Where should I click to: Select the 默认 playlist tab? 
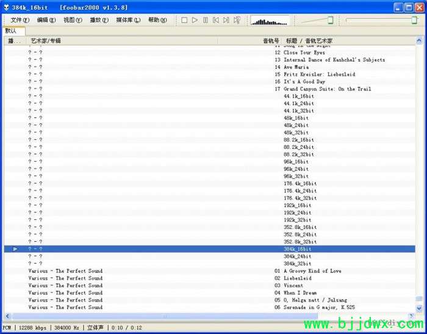coord(13,31)
